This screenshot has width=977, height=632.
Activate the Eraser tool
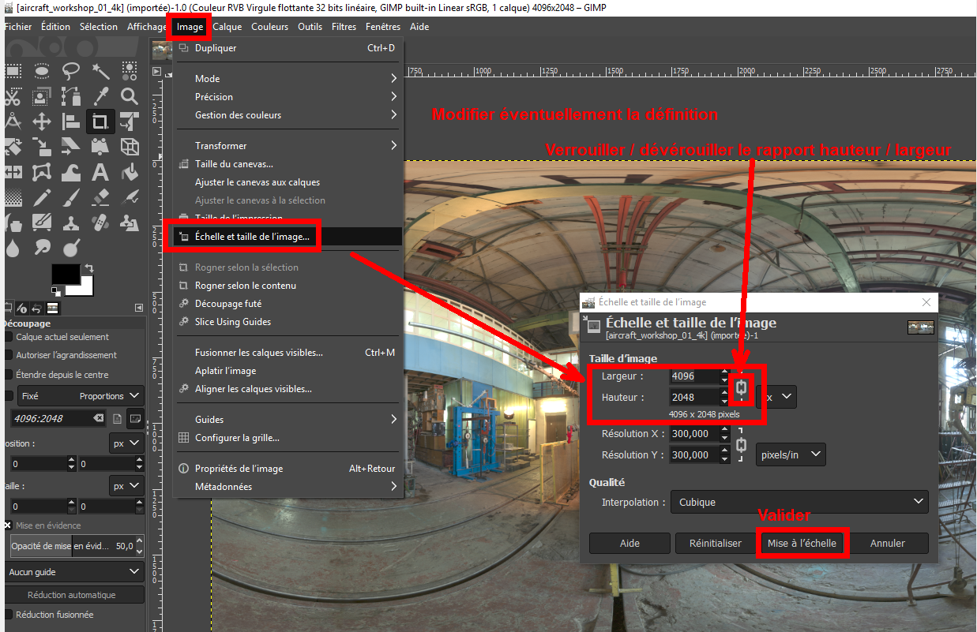point(100,196)
